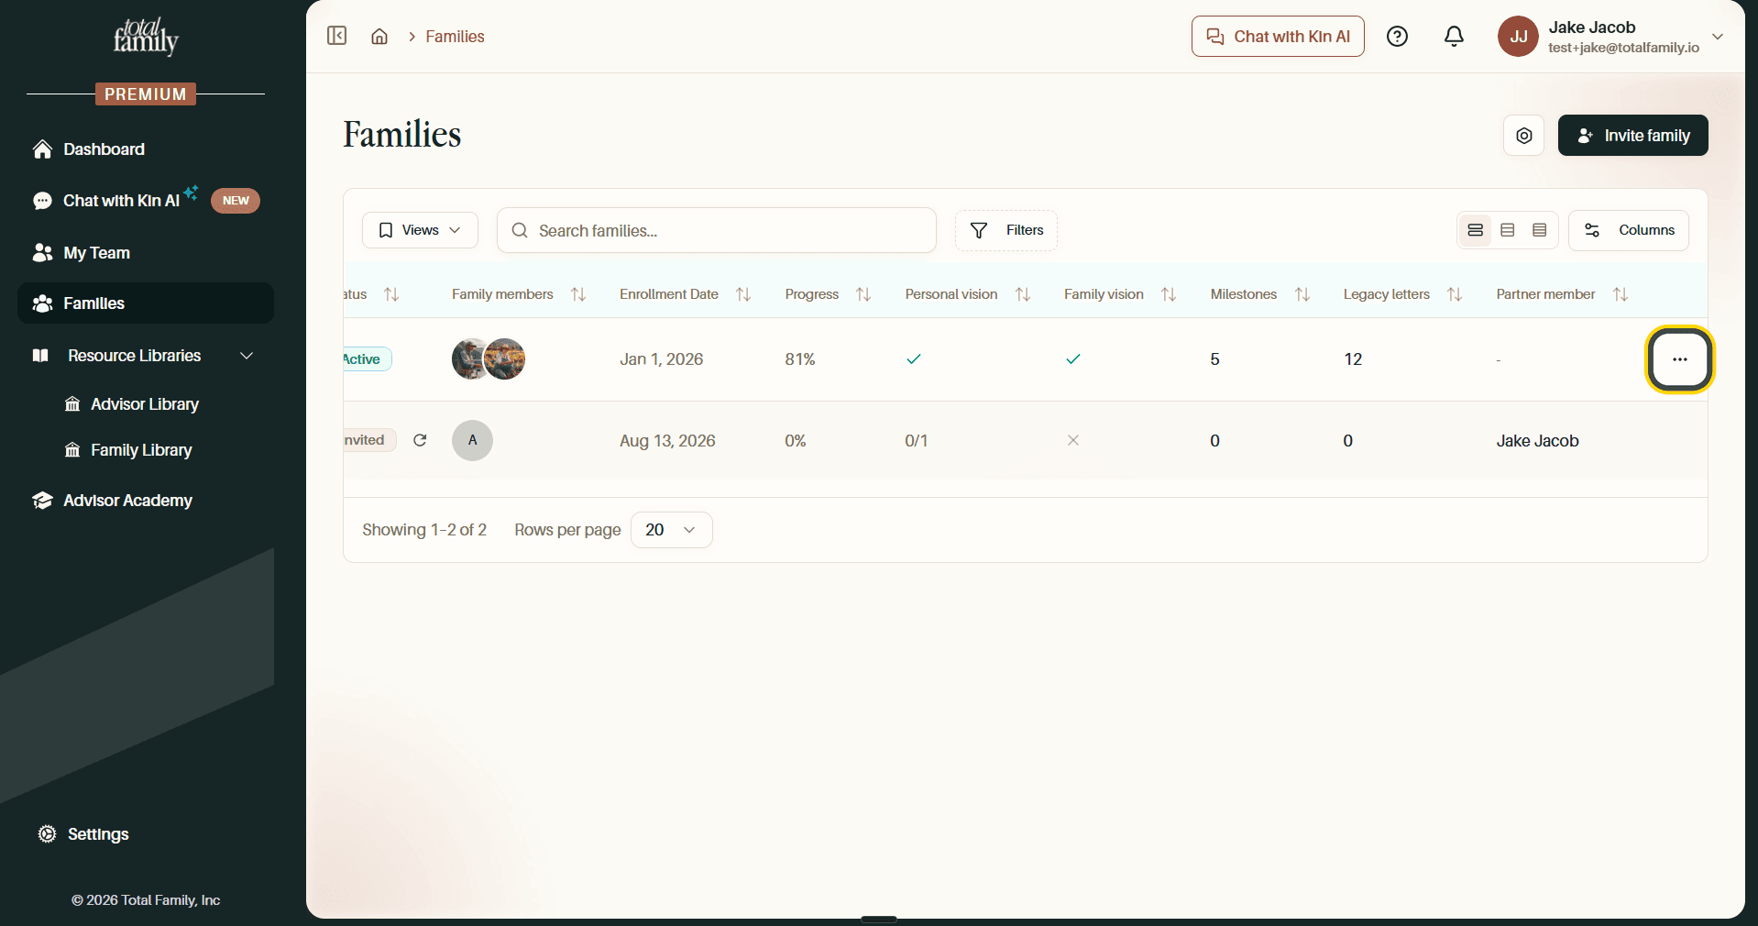Sort by Family members column arrows
1758x926 pixels.
point(578,294)
